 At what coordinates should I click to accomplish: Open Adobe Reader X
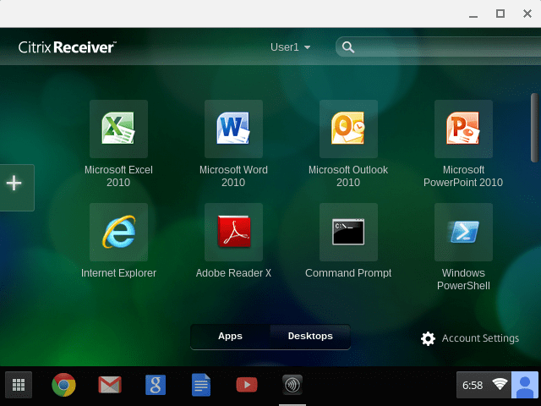coord(233,232)
